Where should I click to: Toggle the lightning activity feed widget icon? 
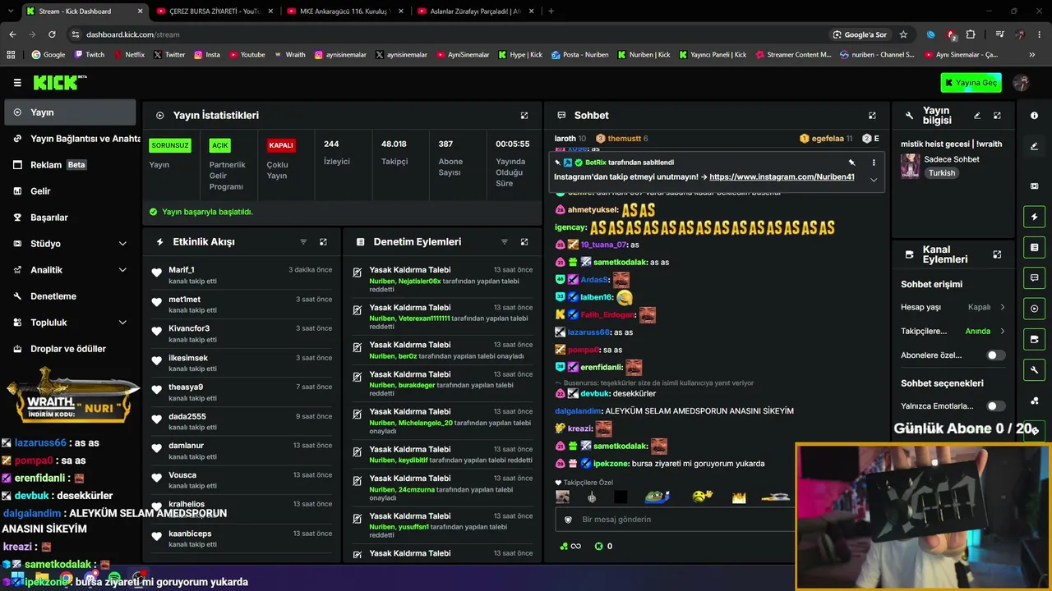click(x=1034, y=217)
